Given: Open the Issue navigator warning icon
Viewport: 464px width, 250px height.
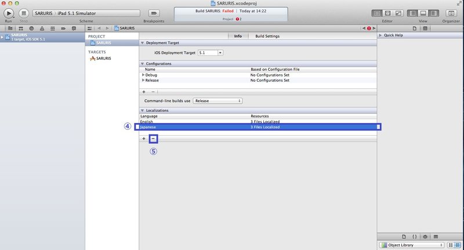Looking at the screenshot, I should [x=42, y=28].
